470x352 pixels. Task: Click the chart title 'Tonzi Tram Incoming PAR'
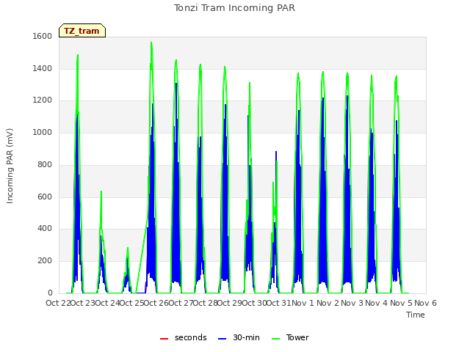[234, 8]
